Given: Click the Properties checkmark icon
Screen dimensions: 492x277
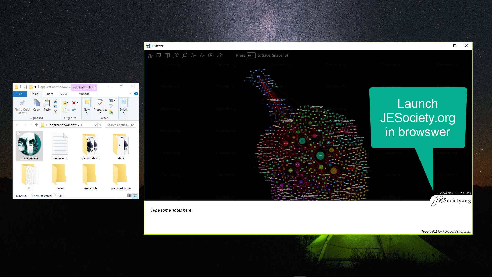Looking at the screenshot, I should (x=100, y=103).
